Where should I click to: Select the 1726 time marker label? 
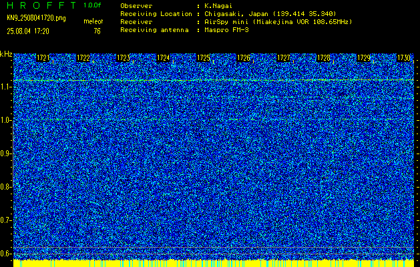[x=243, y=58]
